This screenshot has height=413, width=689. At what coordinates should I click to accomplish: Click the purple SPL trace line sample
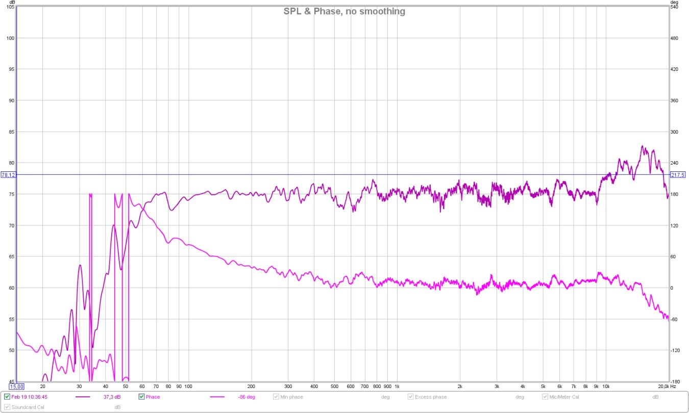[83, 397]
